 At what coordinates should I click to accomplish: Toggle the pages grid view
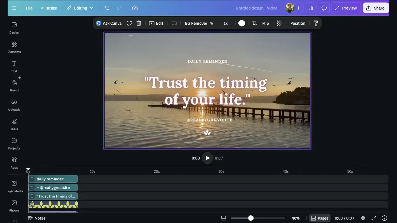[363, 218]
